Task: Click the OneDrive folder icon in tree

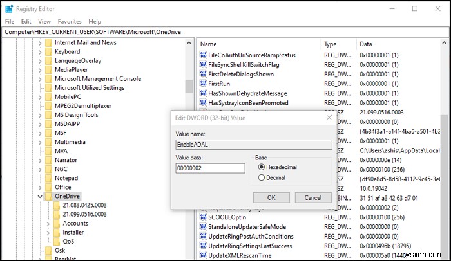Action: coord(48,196)
